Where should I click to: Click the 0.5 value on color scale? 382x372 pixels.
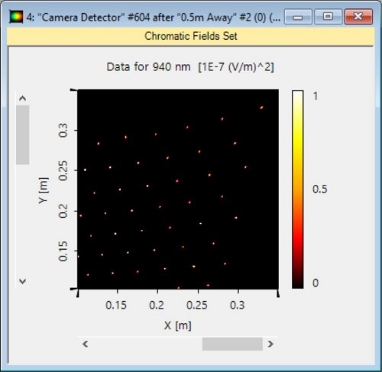point(320,189)
